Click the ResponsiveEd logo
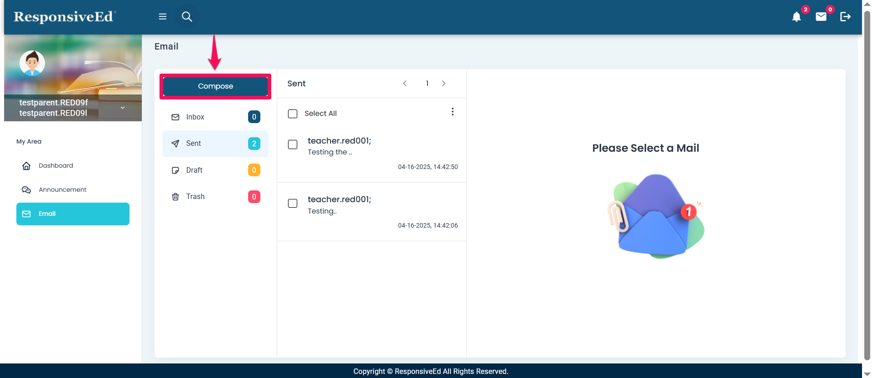This screenshot has height=378, width=872. coord(65,17)
